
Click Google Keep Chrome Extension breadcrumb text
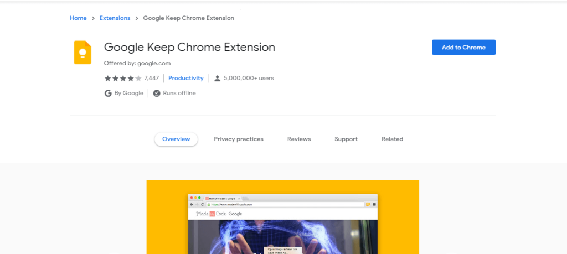click(189, 18)
